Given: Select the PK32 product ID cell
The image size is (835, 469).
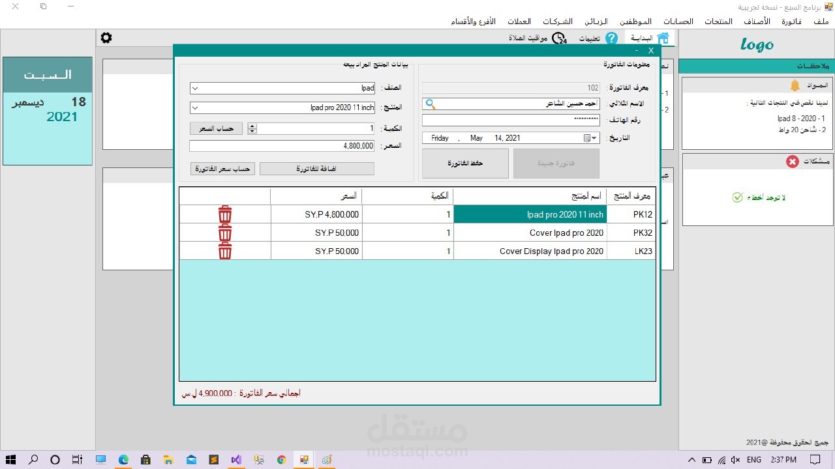Looking at the screenshot, I should pyautogui.click(x=631, y=233).
